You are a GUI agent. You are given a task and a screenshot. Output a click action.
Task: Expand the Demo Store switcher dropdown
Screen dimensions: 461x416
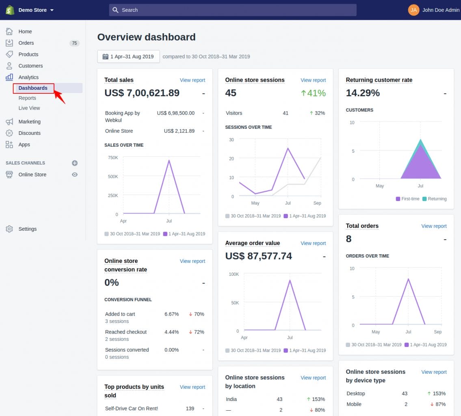click(36, 10)
